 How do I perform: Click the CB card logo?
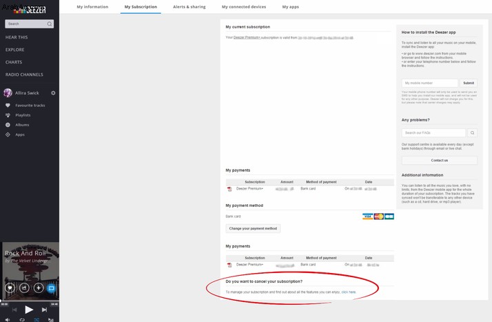pos(389,217)
